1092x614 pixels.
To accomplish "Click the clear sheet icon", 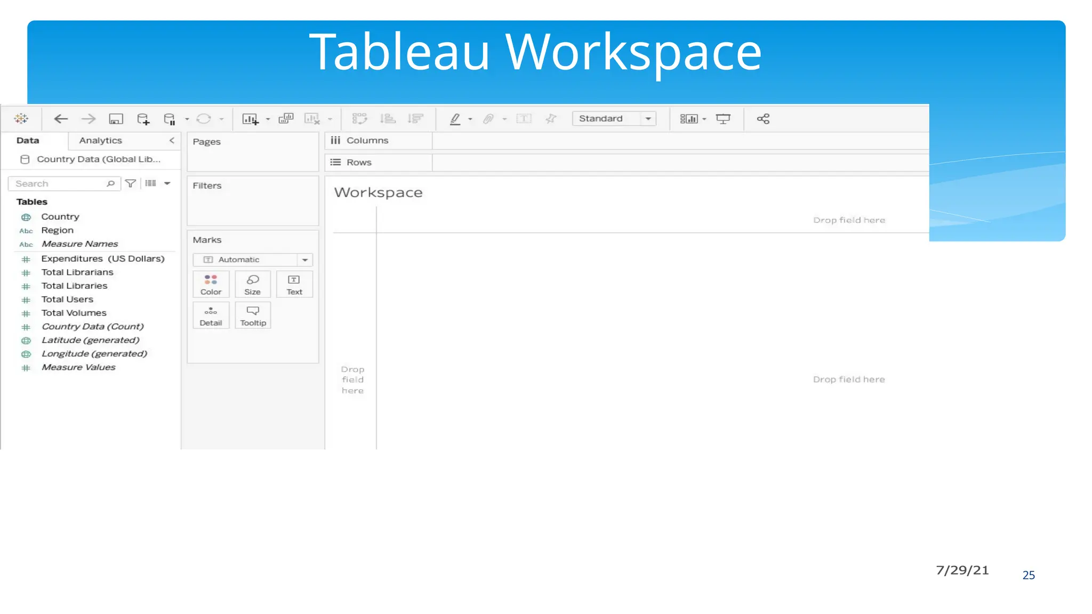I will 312,119.
